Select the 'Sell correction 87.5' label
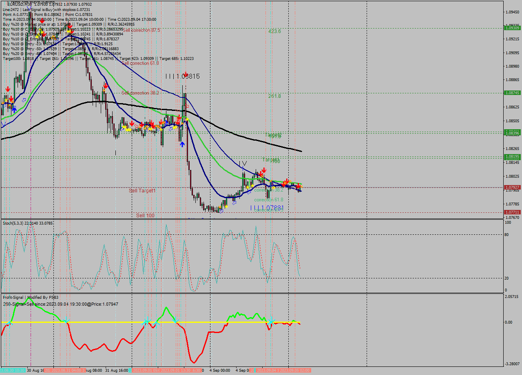The width and height of the screenshot is (522, 375). pyautogui.click(x=141, y=30)
